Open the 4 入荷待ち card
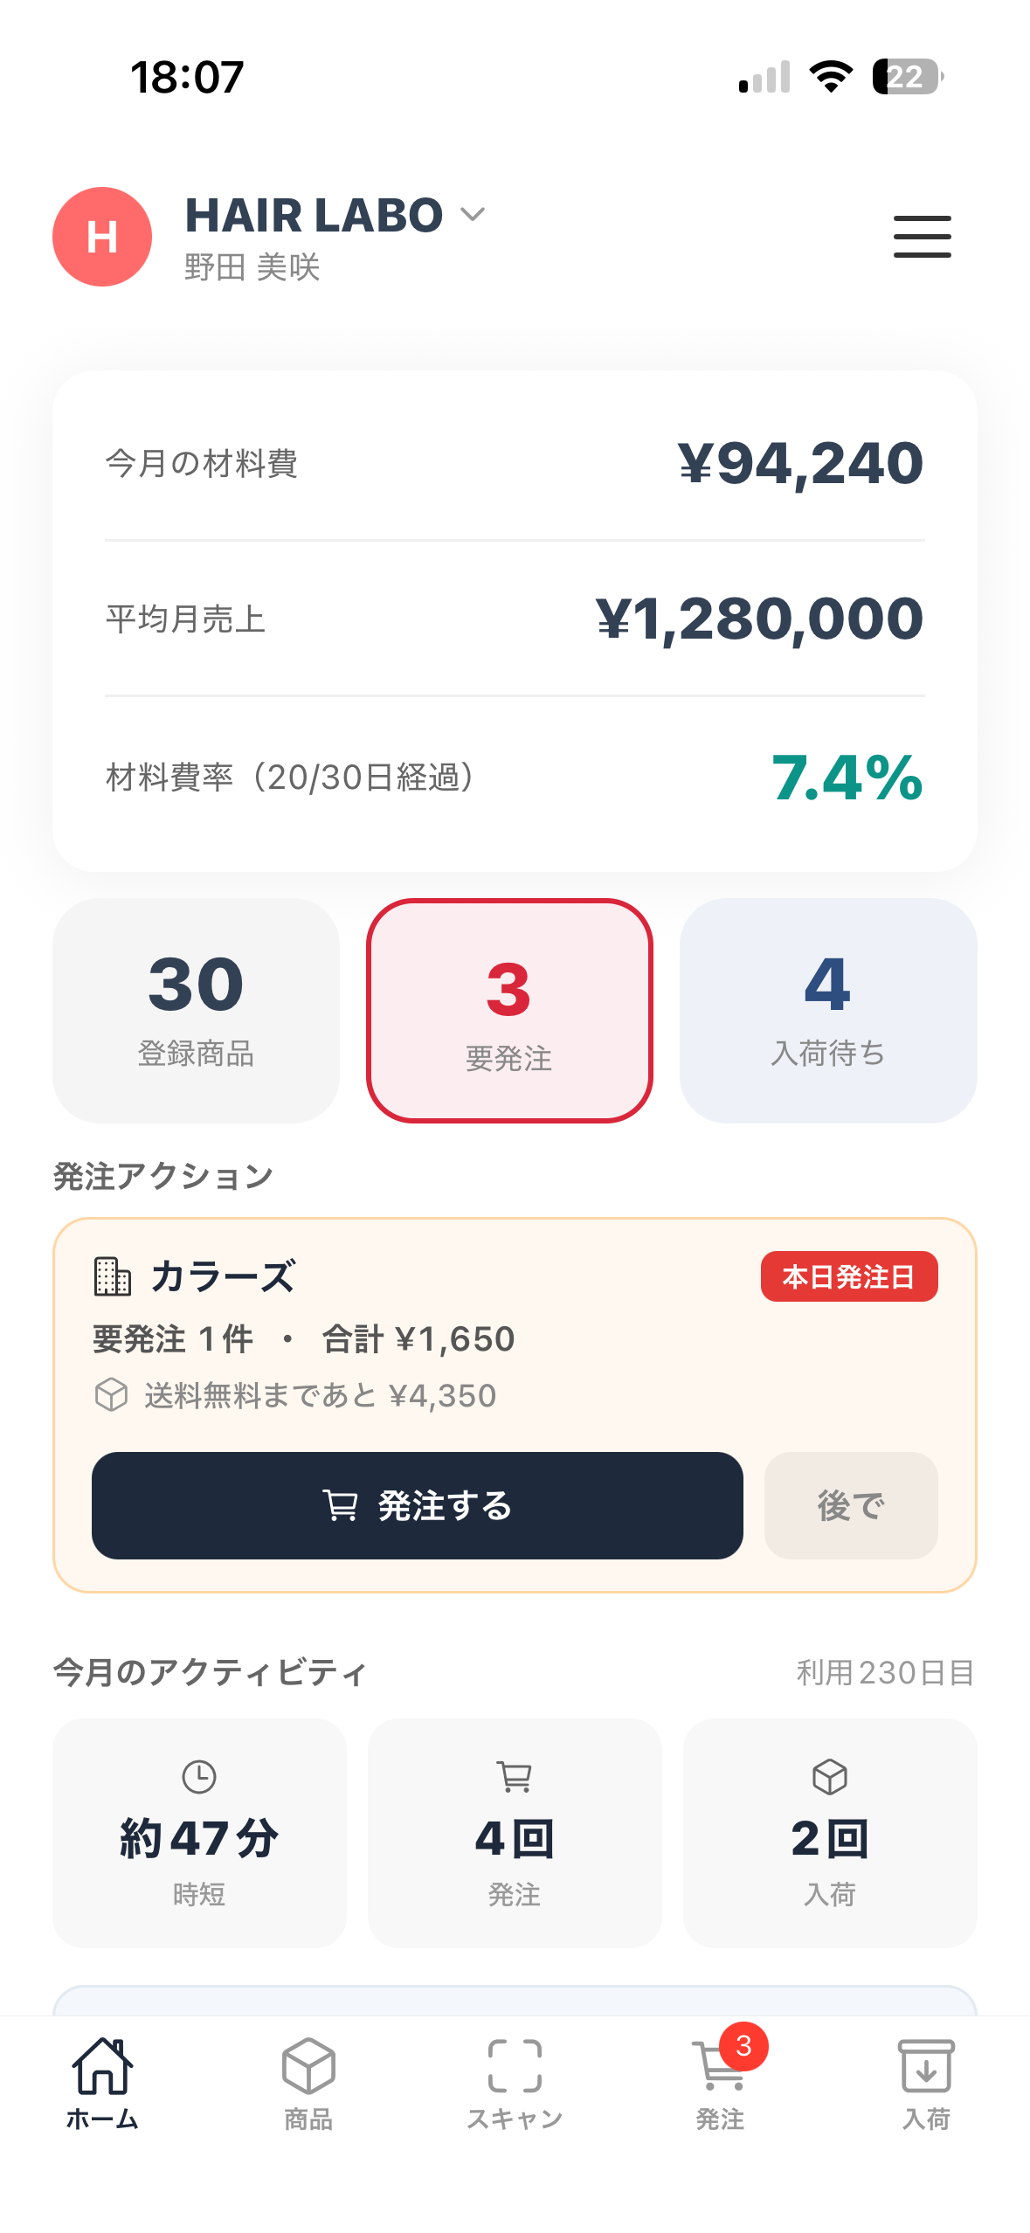The width and height of the screenshot is (1030, 2233). coord(828,1011)
